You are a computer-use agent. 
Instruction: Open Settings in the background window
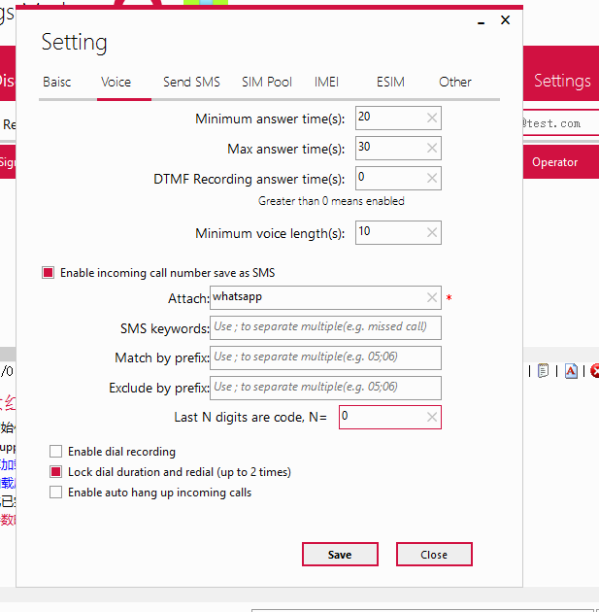[x=562, y=81]
